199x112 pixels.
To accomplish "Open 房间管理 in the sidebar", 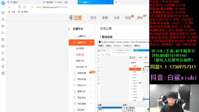I will (x=80, y=49).
